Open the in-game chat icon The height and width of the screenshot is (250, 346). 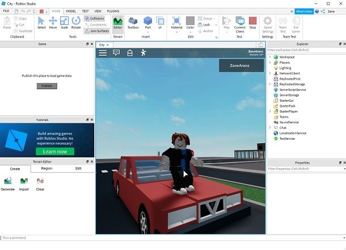[x=116, y=53]
